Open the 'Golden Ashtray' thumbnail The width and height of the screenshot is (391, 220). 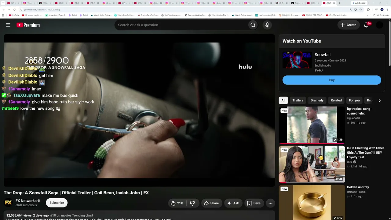[x=312, y=202]
